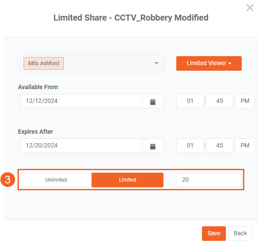Toggle PM for Available From time
The height and width of the screenshot is (246, 261).
[x=245, y=101]
